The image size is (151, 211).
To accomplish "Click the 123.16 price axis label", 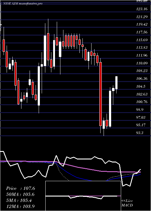I will point(141,9).
